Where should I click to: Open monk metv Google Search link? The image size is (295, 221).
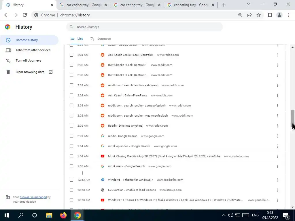126,166
